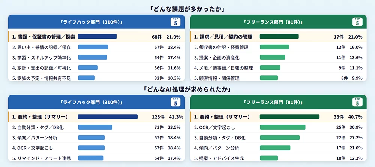Click the TOP 5 badge in the lower ライフハック部門 panel
The height and width of the screenshot is (167, 375).
click(x=175, y=102)
